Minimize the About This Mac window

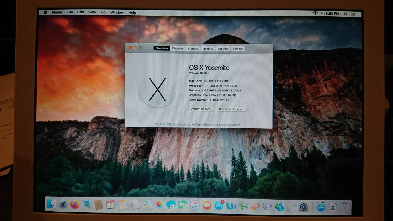135,48
